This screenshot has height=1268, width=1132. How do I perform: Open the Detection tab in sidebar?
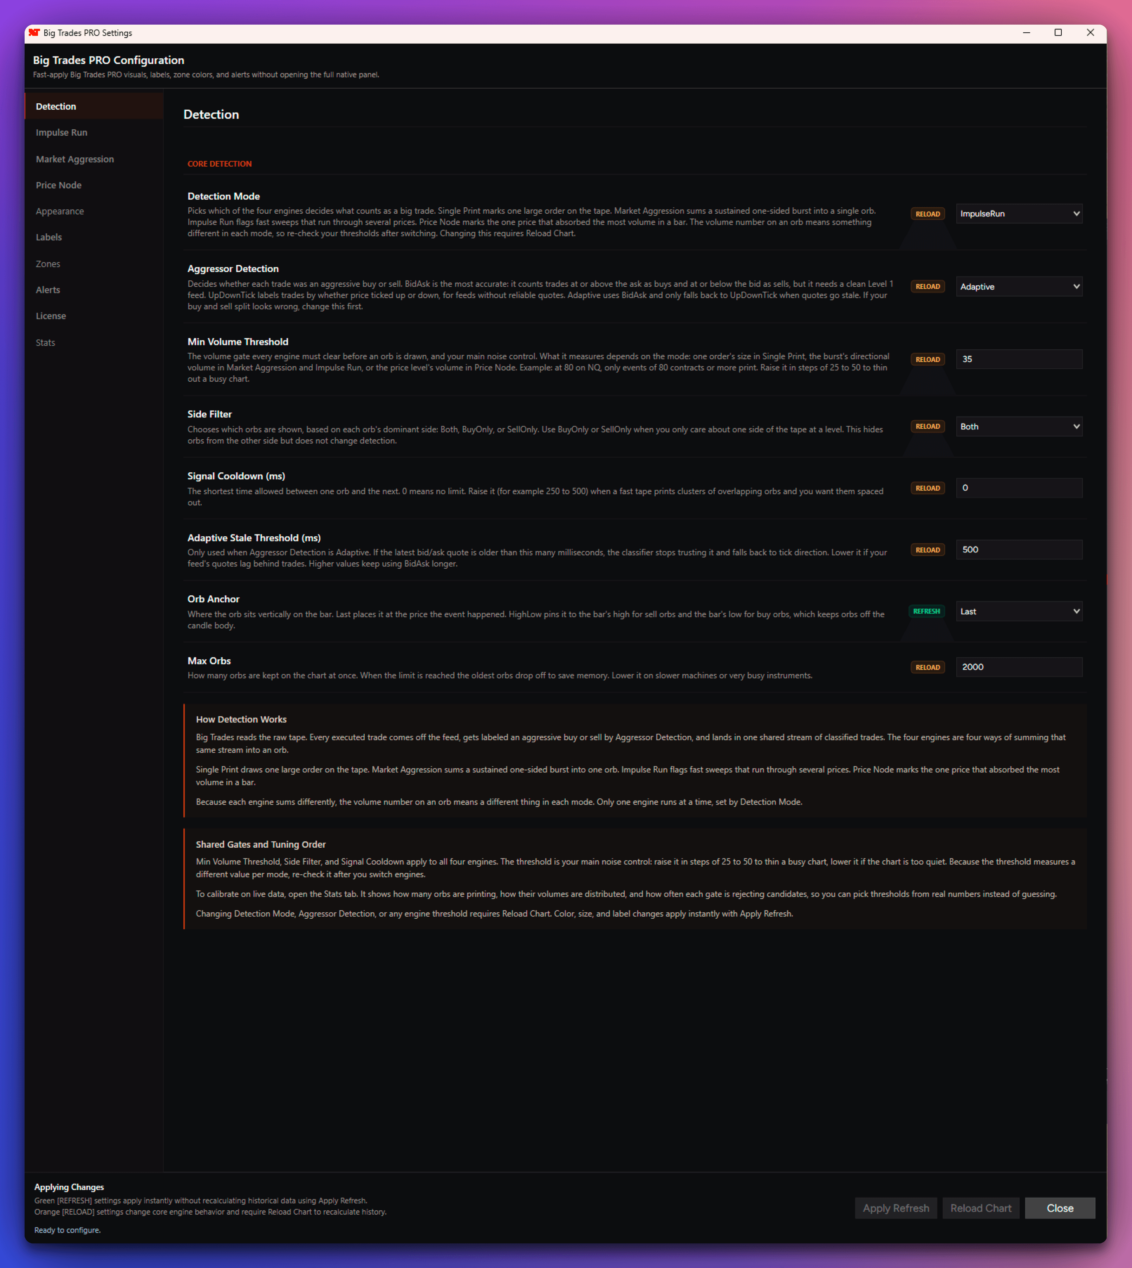[x=94, y=106]
